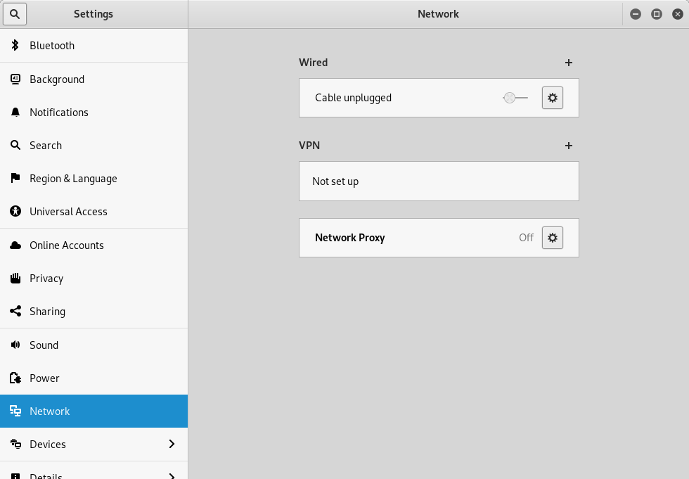This screenshot has width=689, height=479.
Task: Go to Region & Language settings
Action: point(73,179)
